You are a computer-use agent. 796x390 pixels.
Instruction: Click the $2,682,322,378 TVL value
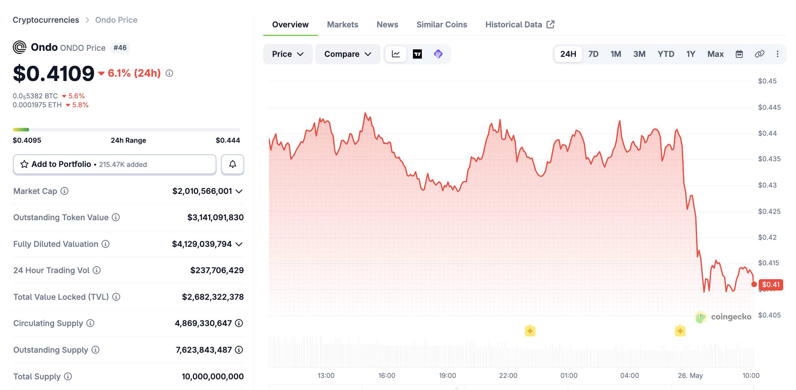pos(213,297)
